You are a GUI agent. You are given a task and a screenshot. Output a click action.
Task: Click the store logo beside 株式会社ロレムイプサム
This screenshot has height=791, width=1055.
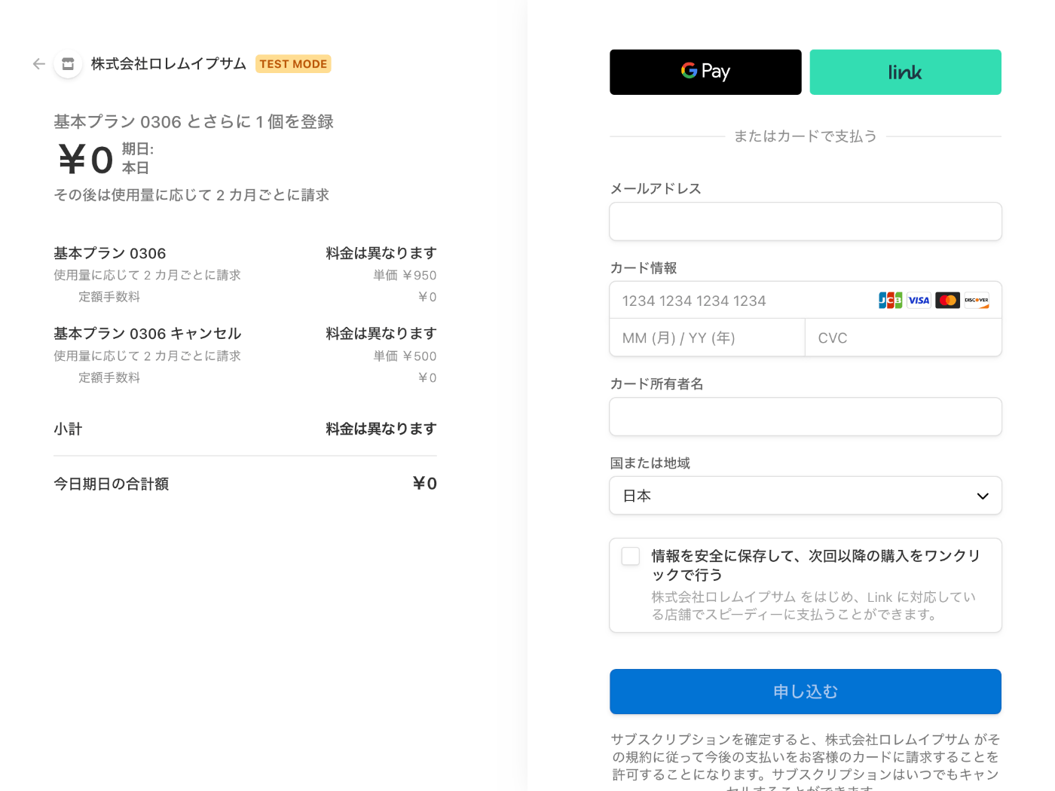tap(68, 64)
